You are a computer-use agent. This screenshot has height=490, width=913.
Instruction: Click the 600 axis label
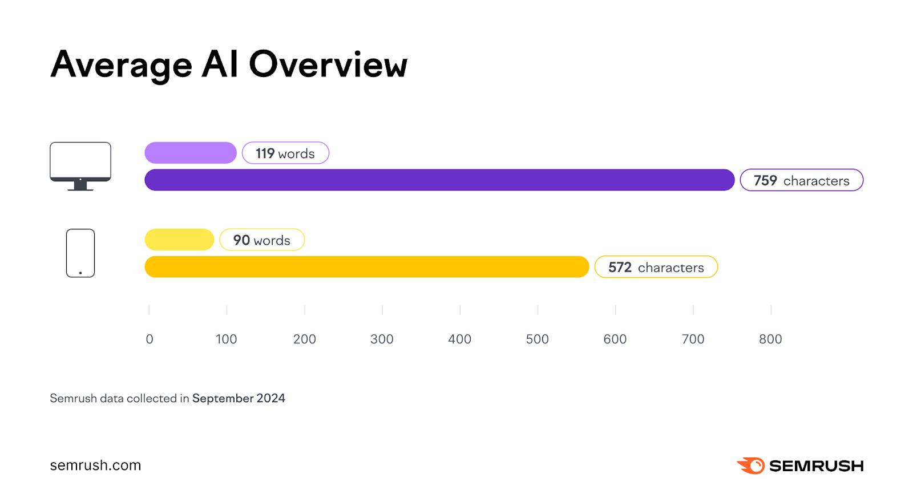(x=615, y=339)
